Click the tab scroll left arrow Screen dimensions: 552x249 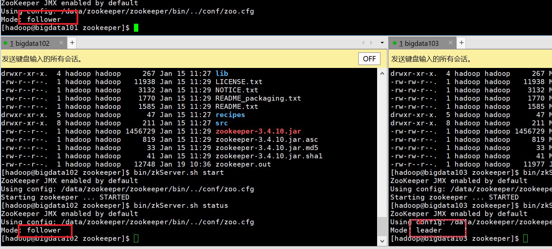point(363,43)
